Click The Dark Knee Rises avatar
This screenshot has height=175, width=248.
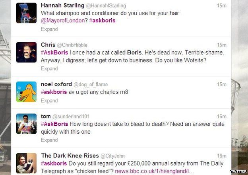(x=26, y=163)
